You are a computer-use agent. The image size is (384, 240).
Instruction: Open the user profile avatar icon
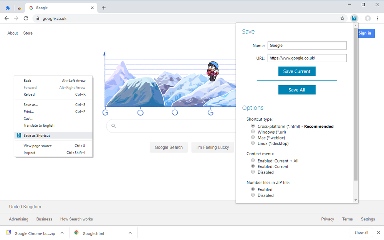coord(367,18)
